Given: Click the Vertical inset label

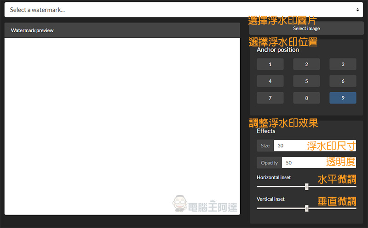Looking at the screenshot, I should pos(270,199).
